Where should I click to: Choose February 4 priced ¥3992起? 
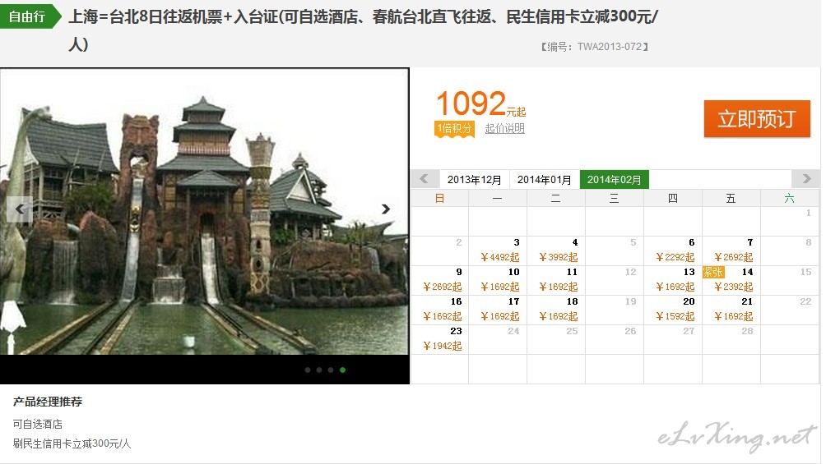[x=556, y=250]
